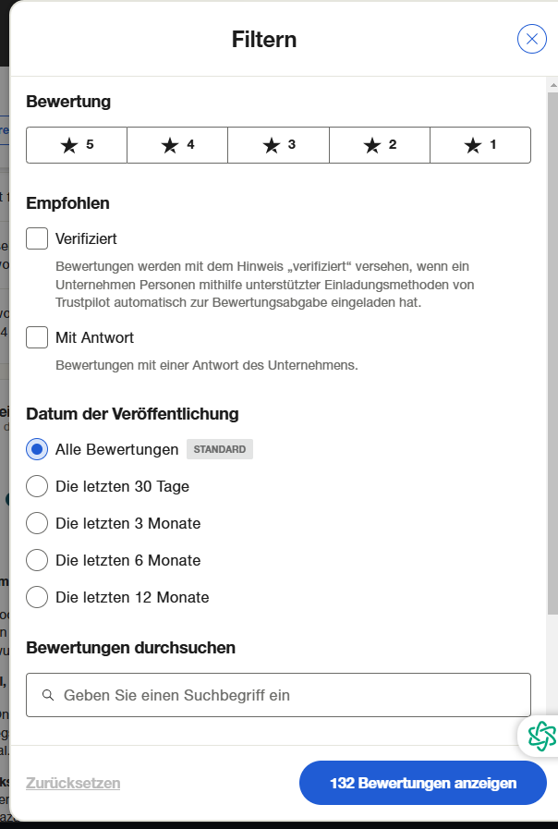Image resolution: width=558 pixels, height=829 pixels.
Task: Click the STANDARD badge label
Action: pyautogui.click(x=220, y=449)
